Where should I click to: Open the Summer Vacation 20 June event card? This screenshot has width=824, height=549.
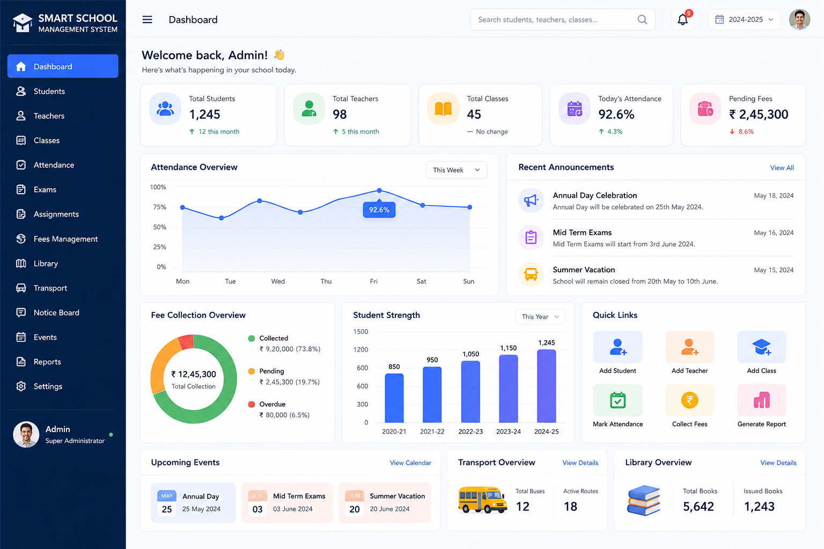click(385, 503)
